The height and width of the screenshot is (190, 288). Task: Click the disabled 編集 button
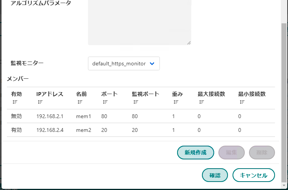[x=231, y=153]
